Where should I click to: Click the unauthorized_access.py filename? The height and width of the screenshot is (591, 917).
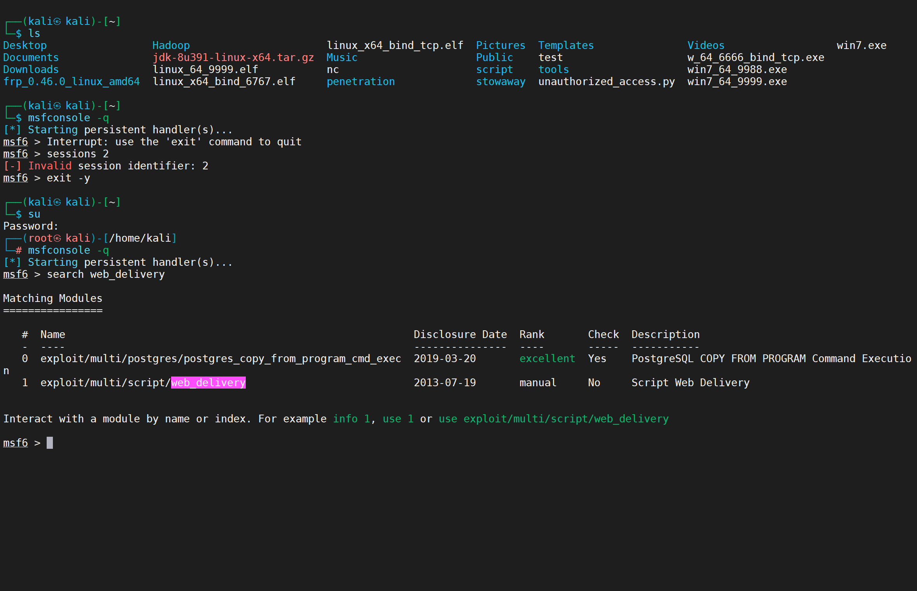point(606,82)
